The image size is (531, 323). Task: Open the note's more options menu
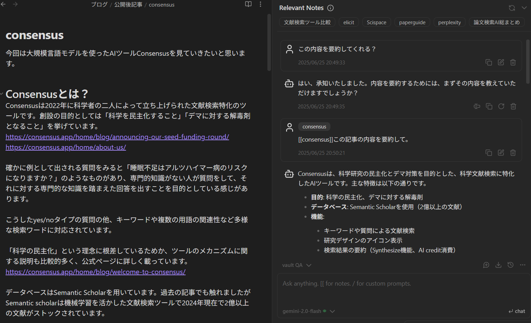click(x=260, y=4)
